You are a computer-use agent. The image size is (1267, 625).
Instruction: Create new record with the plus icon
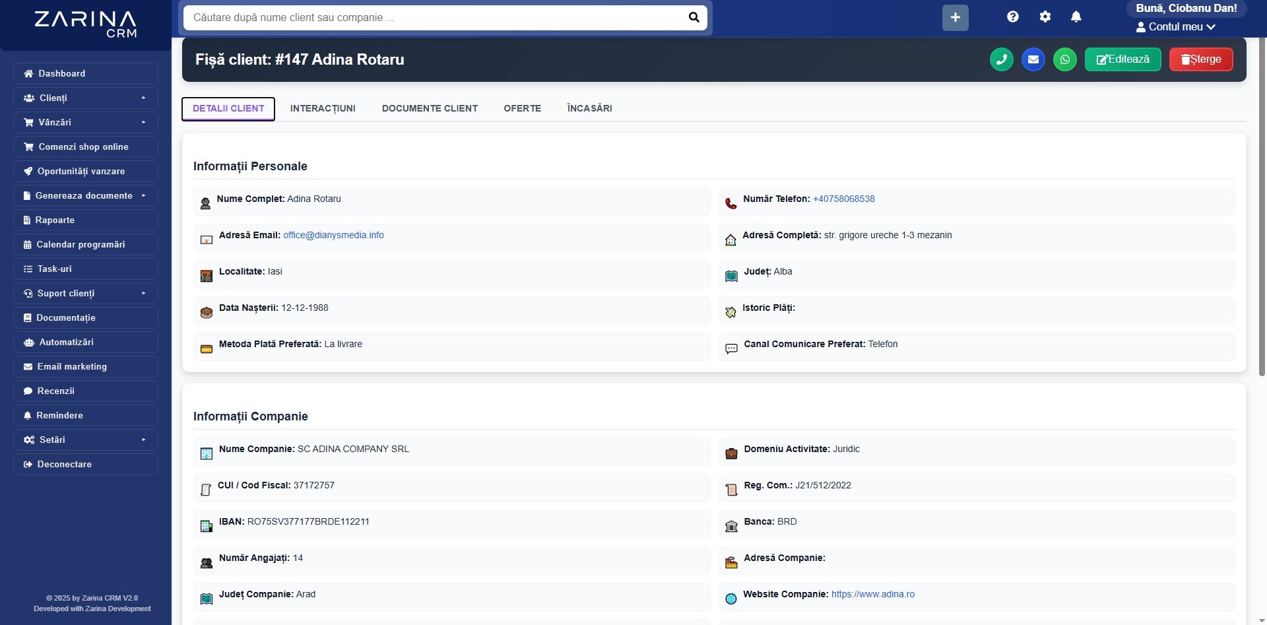tap(955, 17)
